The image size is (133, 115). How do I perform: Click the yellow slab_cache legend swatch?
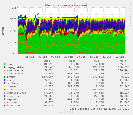[x=5, y=74]
